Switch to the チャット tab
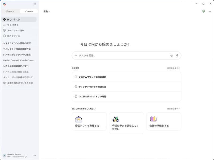Viewport: 214px width, 160px height. [10, 11]
